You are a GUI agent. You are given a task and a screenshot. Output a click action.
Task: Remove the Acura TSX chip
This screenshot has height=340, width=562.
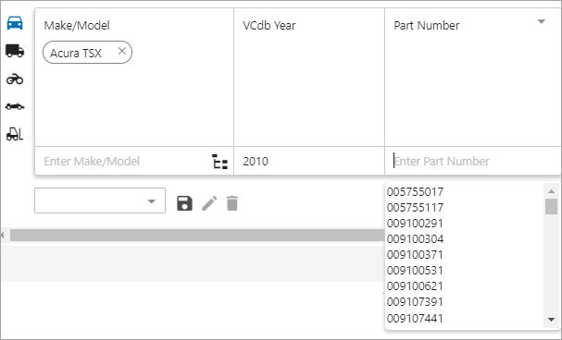pyautogui.click(x=122, y=51)
